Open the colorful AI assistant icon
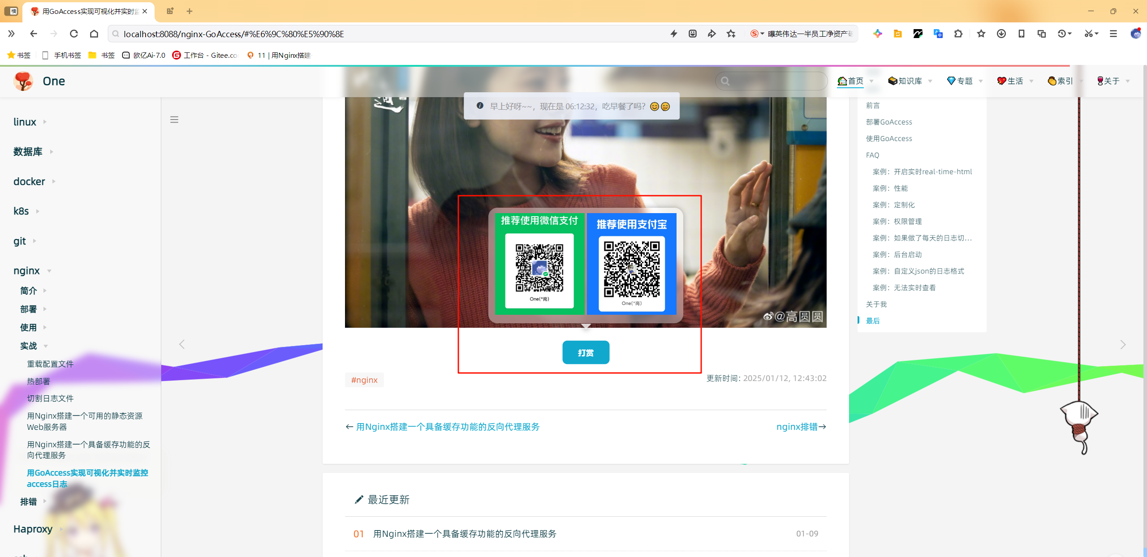Screen dimensions: 1147x557 tap(878, 34)
